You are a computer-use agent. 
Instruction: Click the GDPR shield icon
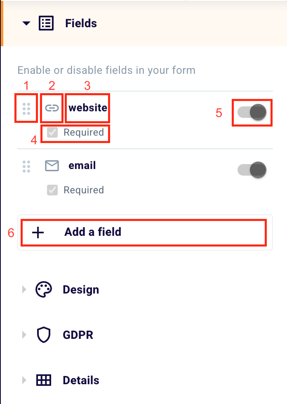44,335
